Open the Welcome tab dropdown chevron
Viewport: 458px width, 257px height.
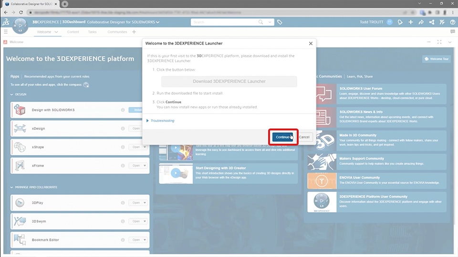(56, 32)
